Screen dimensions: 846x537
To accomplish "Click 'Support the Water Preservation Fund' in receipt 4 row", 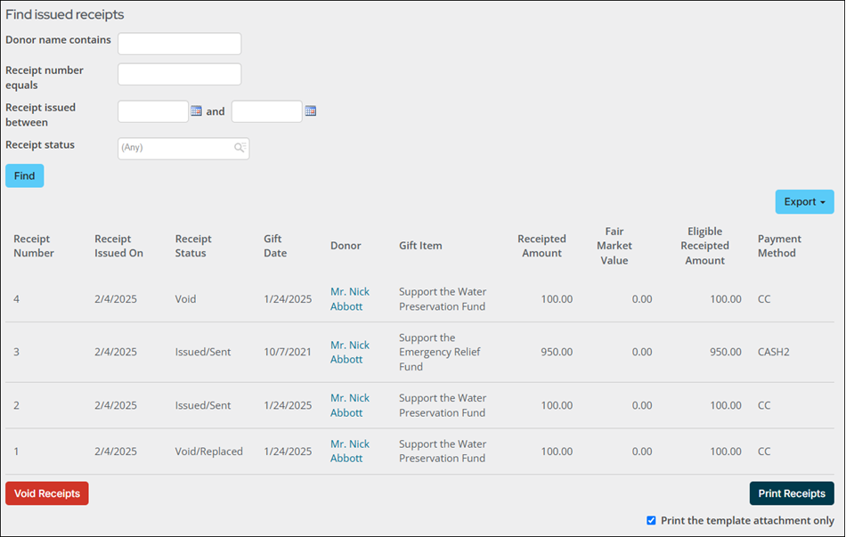I will tap(443, 299).
